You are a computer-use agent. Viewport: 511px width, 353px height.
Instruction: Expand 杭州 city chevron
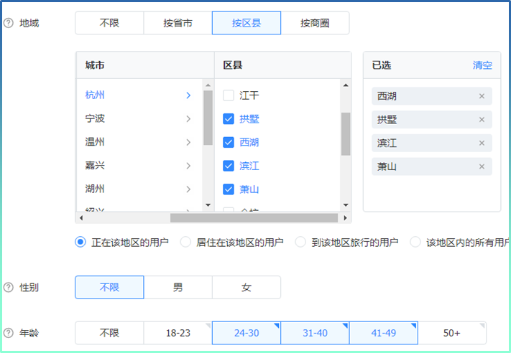pos(188,95)
